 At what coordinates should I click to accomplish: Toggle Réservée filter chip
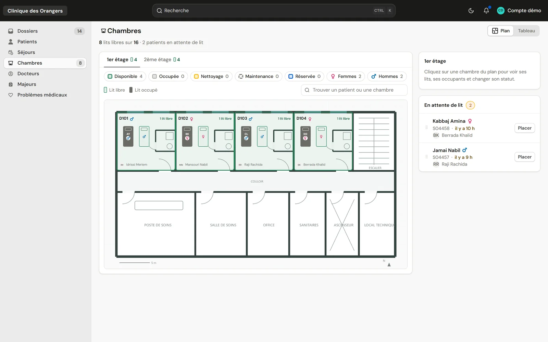tap(304, 76)
